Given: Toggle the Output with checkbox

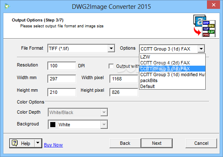Looking at the screenshot, I should click(x=111, y=66).
